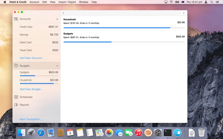This screenshot has height=139, width=223.
Task: Click the Budgets piggy bank icon
Action: [x=16, y=66]
